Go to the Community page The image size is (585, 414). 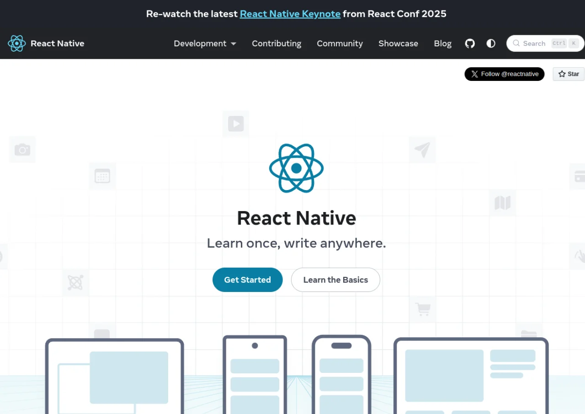pyautogui.click(x=340, y=43)
